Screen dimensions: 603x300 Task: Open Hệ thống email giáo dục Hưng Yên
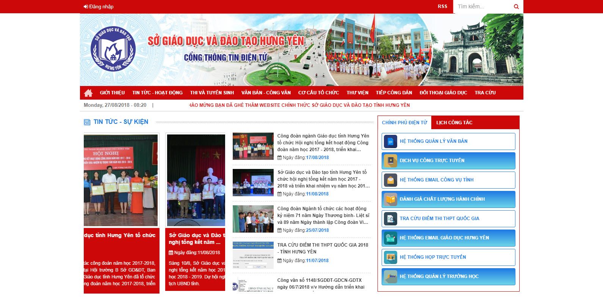pos(448,238)
